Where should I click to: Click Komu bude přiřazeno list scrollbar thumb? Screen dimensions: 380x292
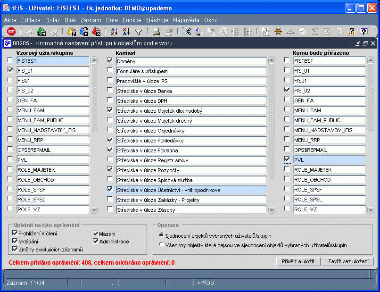tap(371, 97)
